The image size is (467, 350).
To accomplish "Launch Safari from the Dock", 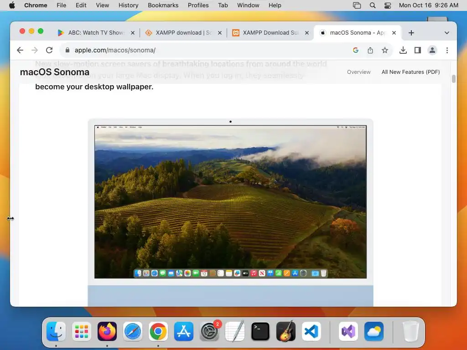I will pos(133,331).
